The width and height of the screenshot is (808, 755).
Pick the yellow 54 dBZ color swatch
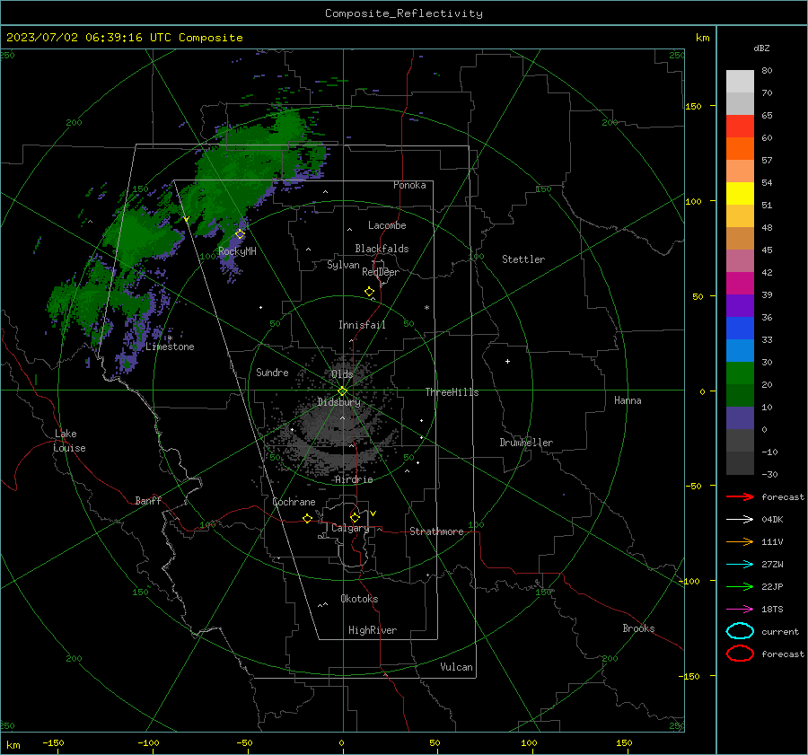[x=740, y=193]
